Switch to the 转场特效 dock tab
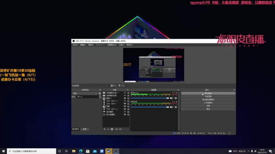Screen dimensions: 275x154 (76, 129)
